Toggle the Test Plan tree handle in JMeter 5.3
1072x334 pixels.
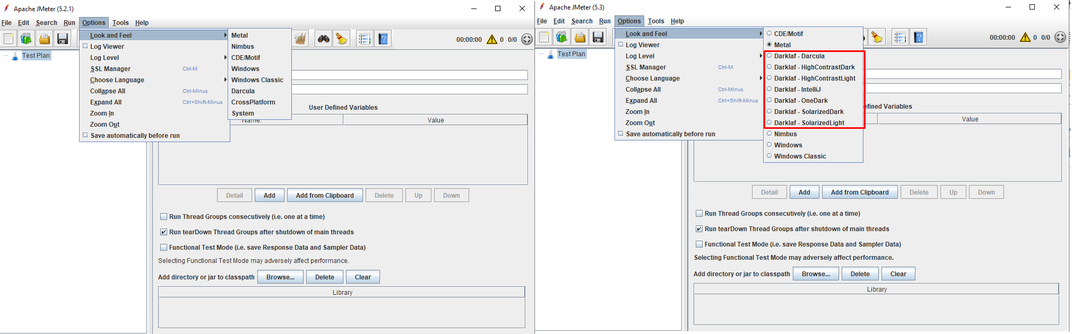(x=541, y=54)
